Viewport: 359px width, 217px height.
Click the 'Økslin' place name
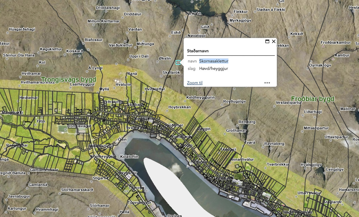pos(165,58)
